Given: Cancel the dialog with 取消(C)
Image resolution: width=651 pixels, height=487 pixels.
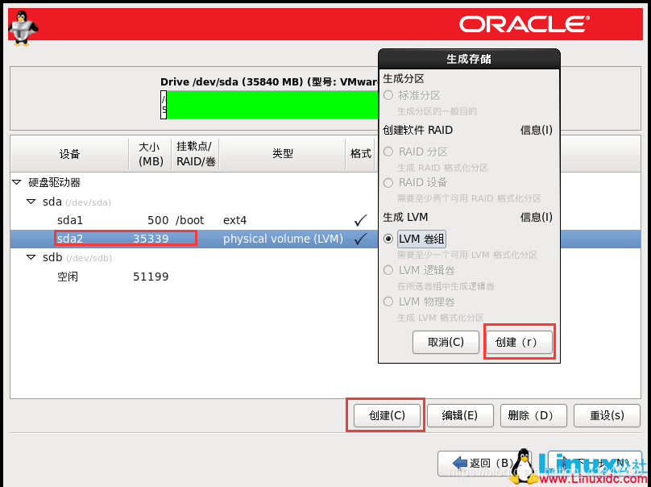Looking at the screenshot, I should 446,342.
